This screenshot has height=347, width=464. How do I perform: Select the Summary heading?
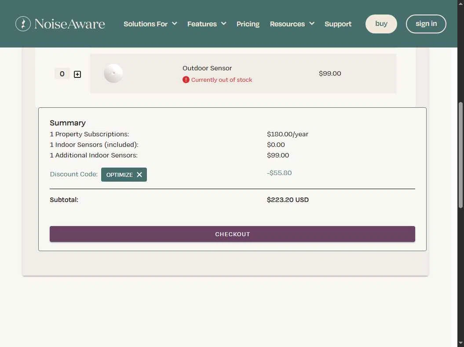tap(68, 123)
